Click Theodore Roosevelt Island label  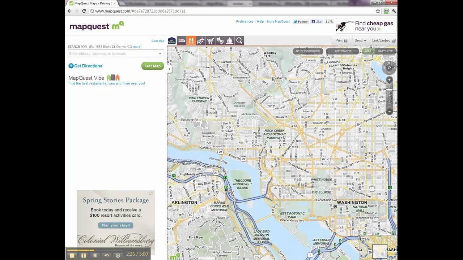pyautogui.click(x=242, y=184)
